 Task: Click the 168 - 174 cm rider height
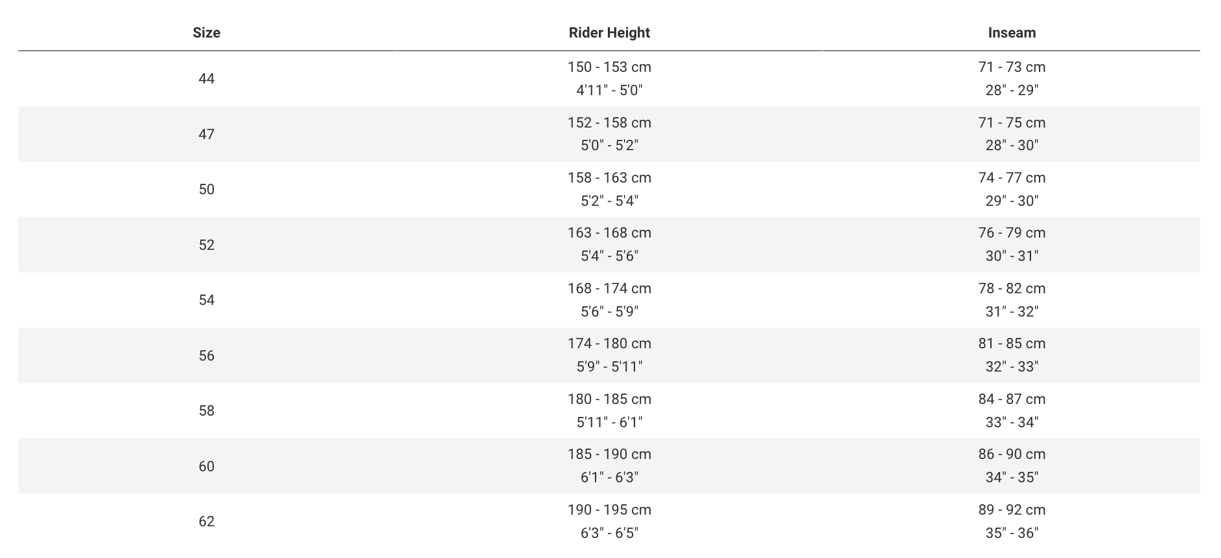coord(609,289)
